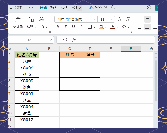Switch to the 页面 tab
The height and width of the screenshot is (133, 167).
65,8
